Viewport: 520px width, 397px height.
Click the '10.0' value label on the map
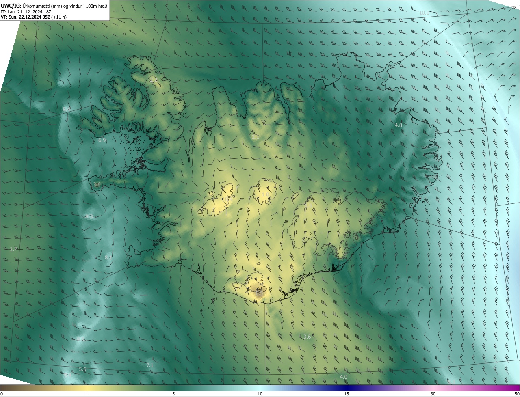424,13
